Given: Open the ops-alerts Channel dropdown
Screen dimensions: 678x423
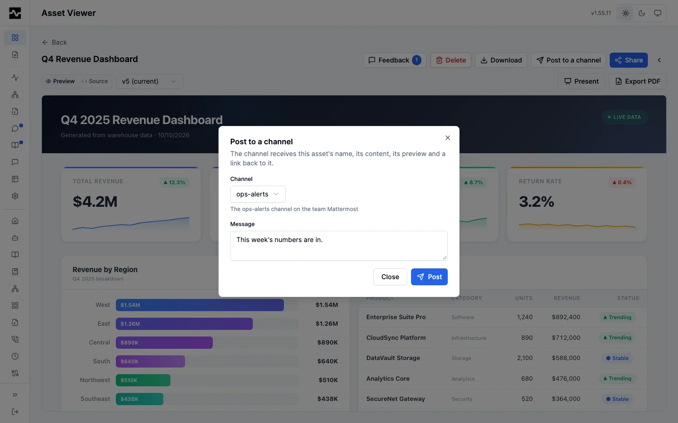Looking at the screenshot, I should click(x=258, y=194).
